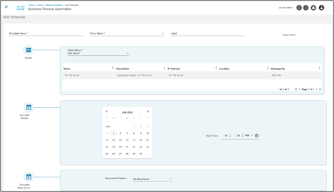This screenshot has height=192, width=334.
Task: Click the start time minute field
Action: [238, 135]
